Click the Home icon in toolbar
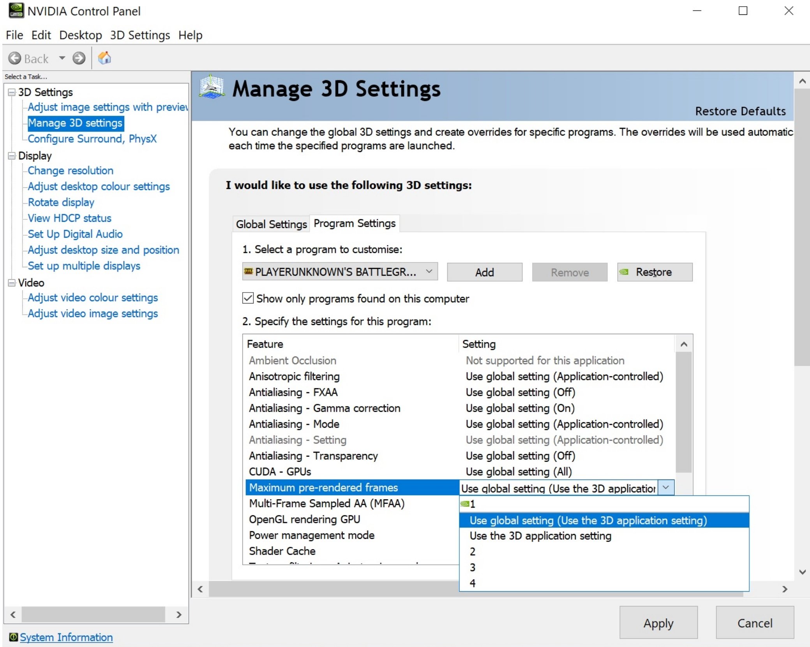 coord(104,58)
